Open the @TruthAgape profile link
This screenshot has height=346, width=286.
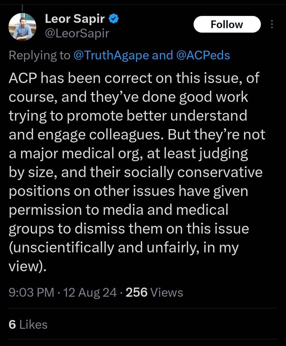(x=111, y=55)
